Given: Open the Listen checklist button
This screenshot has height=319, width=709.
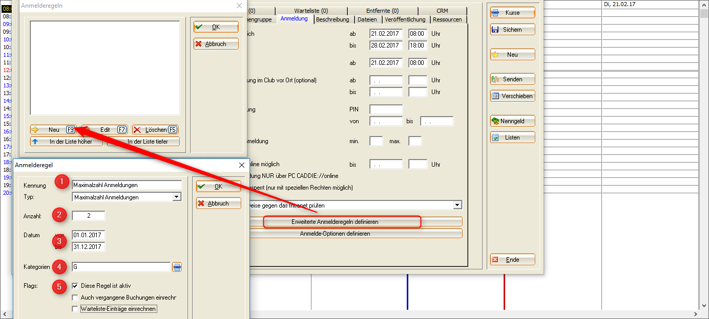Looking at the screenshot, I should [x=512, y=138].
